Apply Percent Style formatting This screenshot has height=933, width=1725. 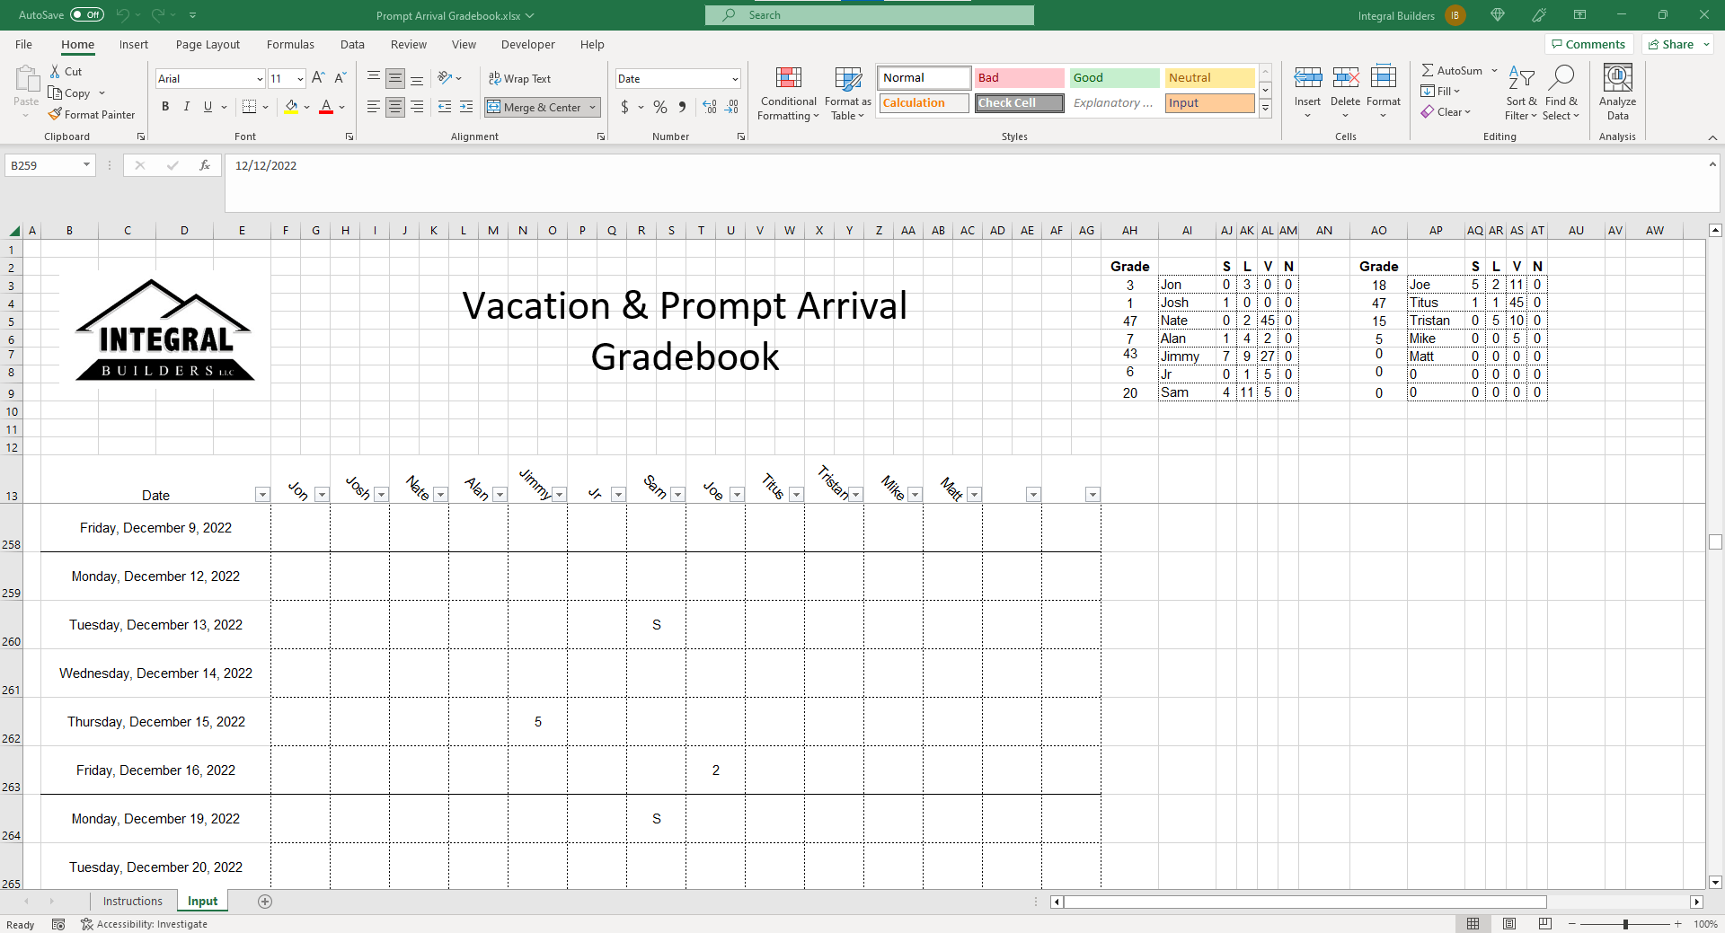tap(660, 107)
